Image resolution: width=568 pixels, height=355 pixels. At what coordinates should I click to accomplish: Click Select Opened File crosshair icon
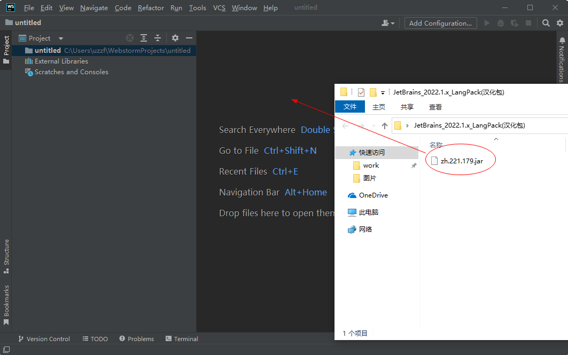click(x=130, y=37)
